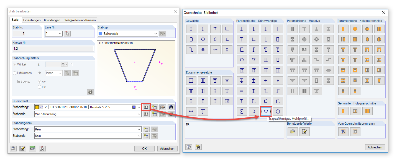This screenshot has height=160, width=397.
Task: Choose the x-z plane radio button
Action: point(39,87)
